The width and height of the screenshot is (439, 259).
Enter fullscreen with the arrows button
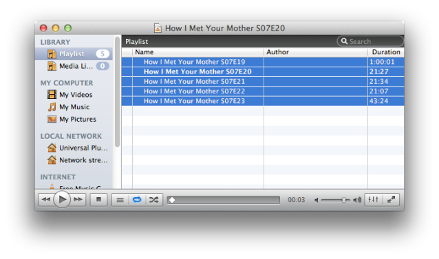coord(391,199)
